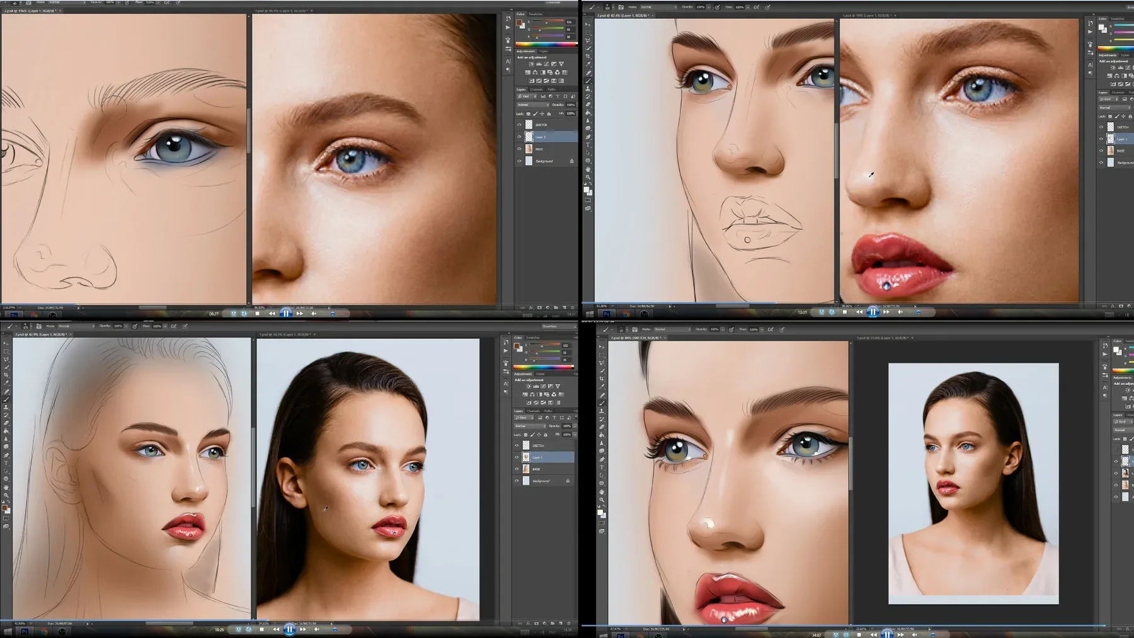Toggle lock transparent pixels in the 06:27 frame

point(529,114)
